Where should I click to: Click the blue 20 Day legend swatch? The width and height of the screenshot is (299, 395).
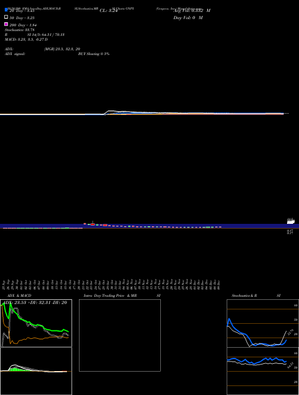pos(6,10)
